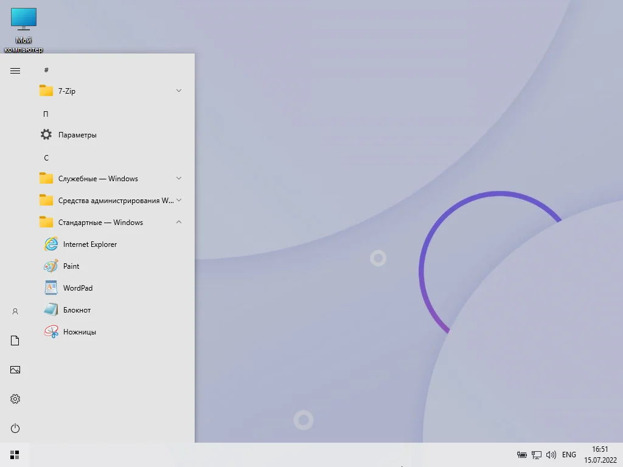Select the Мой компьютер desktop label

(24, 44)
